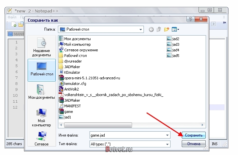Select 'Сетевое окружение' in the file list

(x=78, y=50)
